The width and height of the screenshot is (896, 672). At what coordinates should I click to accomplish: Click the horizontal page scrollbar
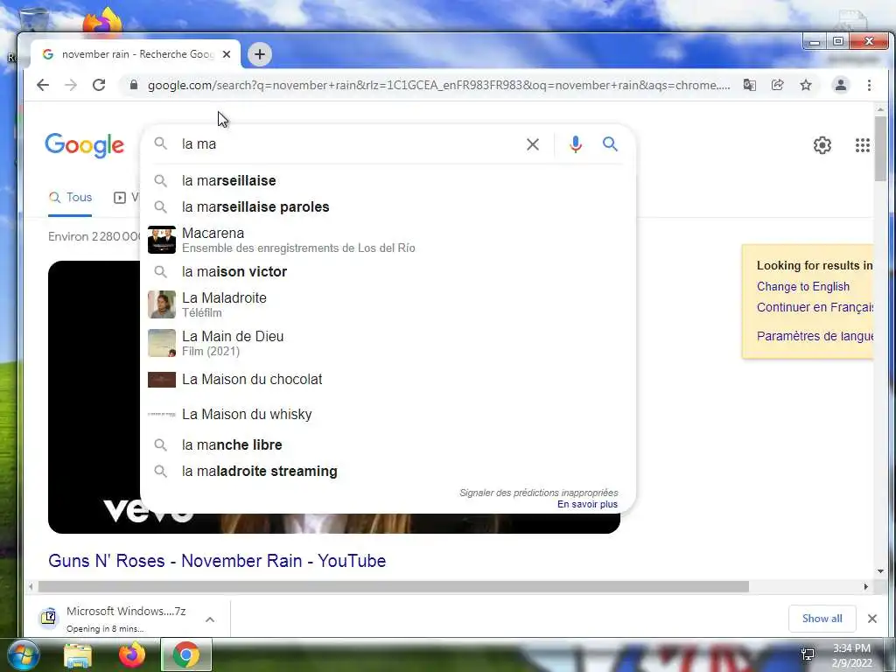(393, 586)
